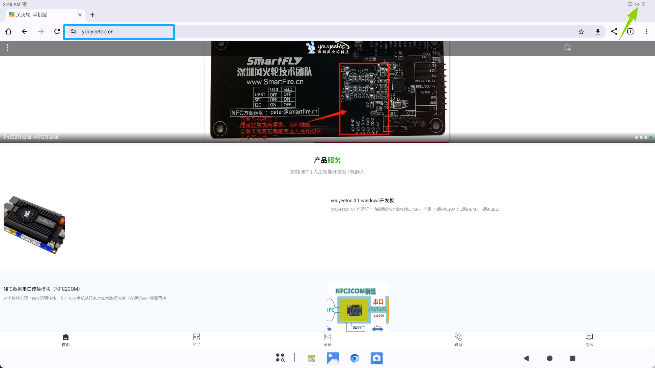Share the page via share icon
Viewport: 655px width, 368px height.
tap(614, 32)
